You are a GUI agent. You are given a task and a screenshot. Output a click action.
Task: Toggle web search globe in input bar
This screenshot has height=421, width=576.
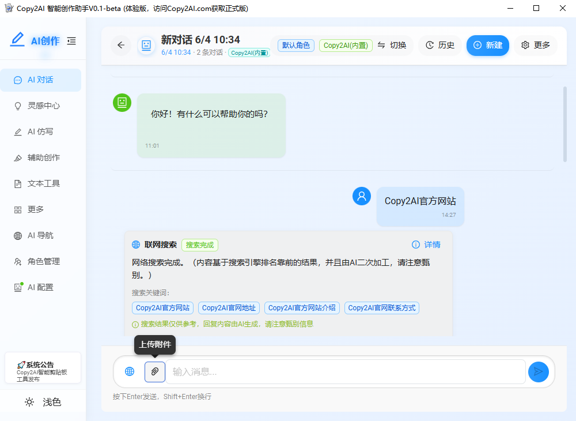click(130, 371)
